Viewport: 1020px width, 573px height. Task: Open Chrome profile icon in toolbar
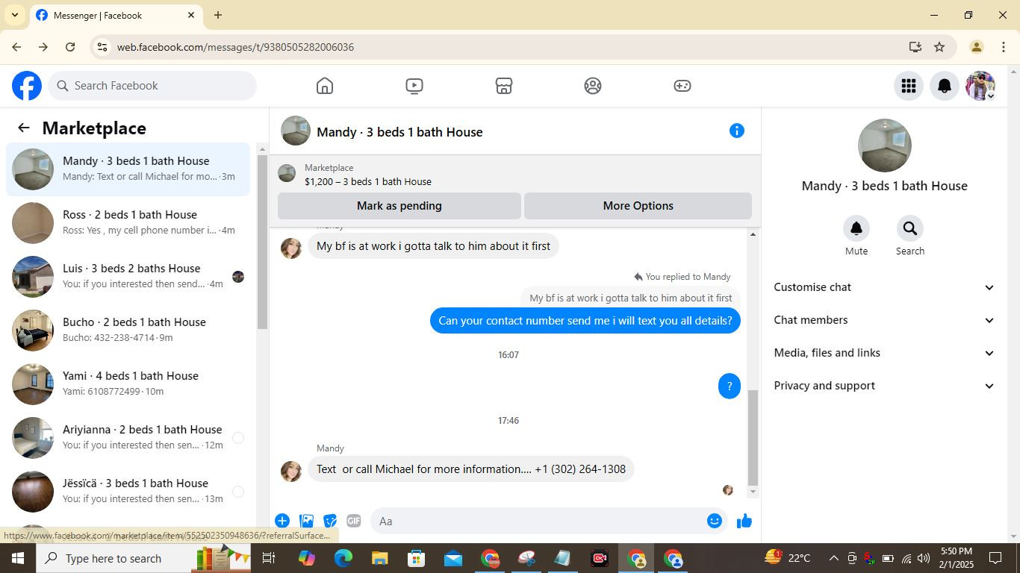click(x=976, y=47)
